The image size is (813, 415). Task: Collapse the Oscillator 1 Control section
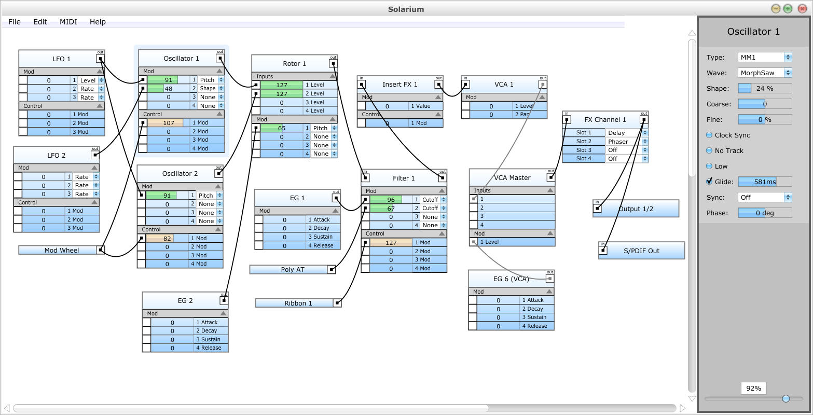[x=219, y=114]
